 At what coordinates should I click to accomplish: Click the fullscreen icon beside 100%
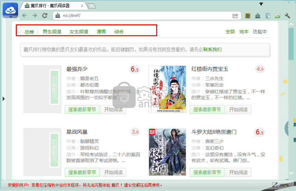275,185
